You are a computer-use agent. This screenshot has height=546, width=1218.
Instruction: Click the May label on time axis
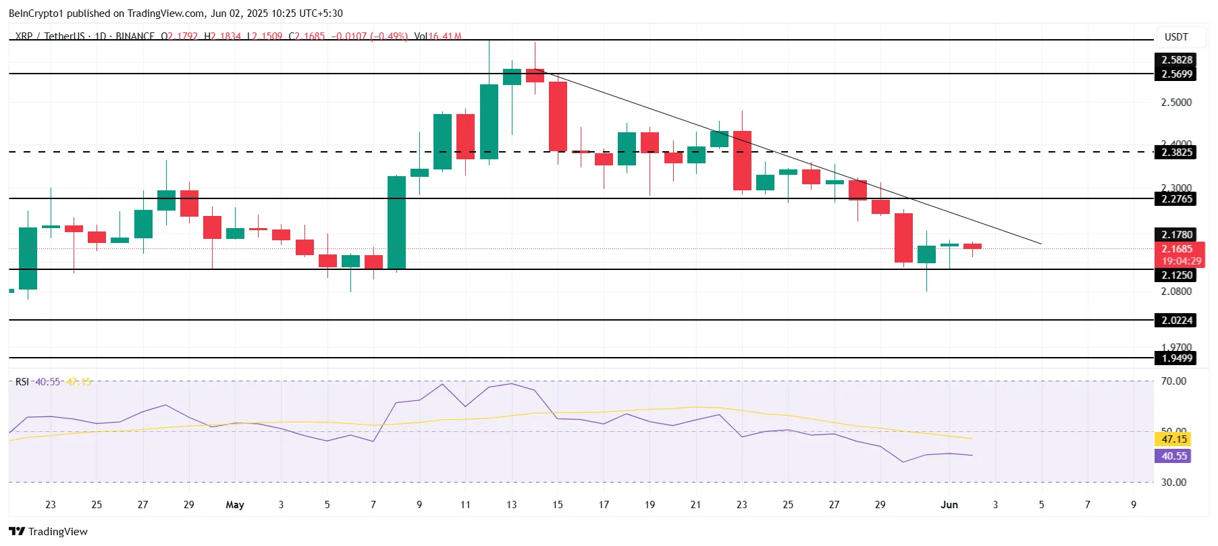click(x=235, y=505)
